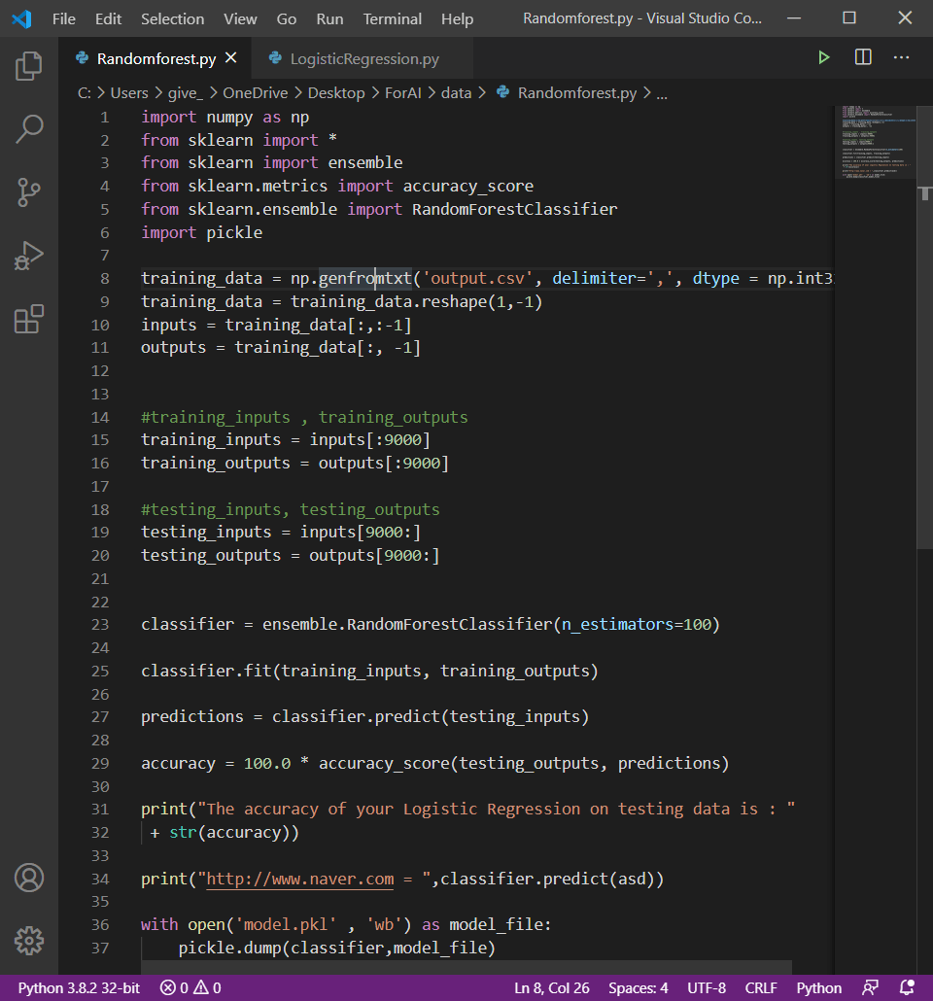
Task: Click the Accounts icon
Action: [29, 878]
